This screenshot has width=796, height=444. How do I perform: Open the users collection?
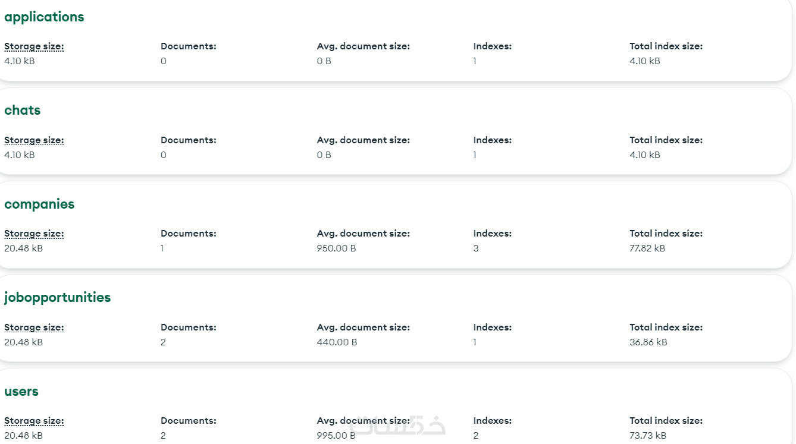pyautogui.click(x=21, y=392)
